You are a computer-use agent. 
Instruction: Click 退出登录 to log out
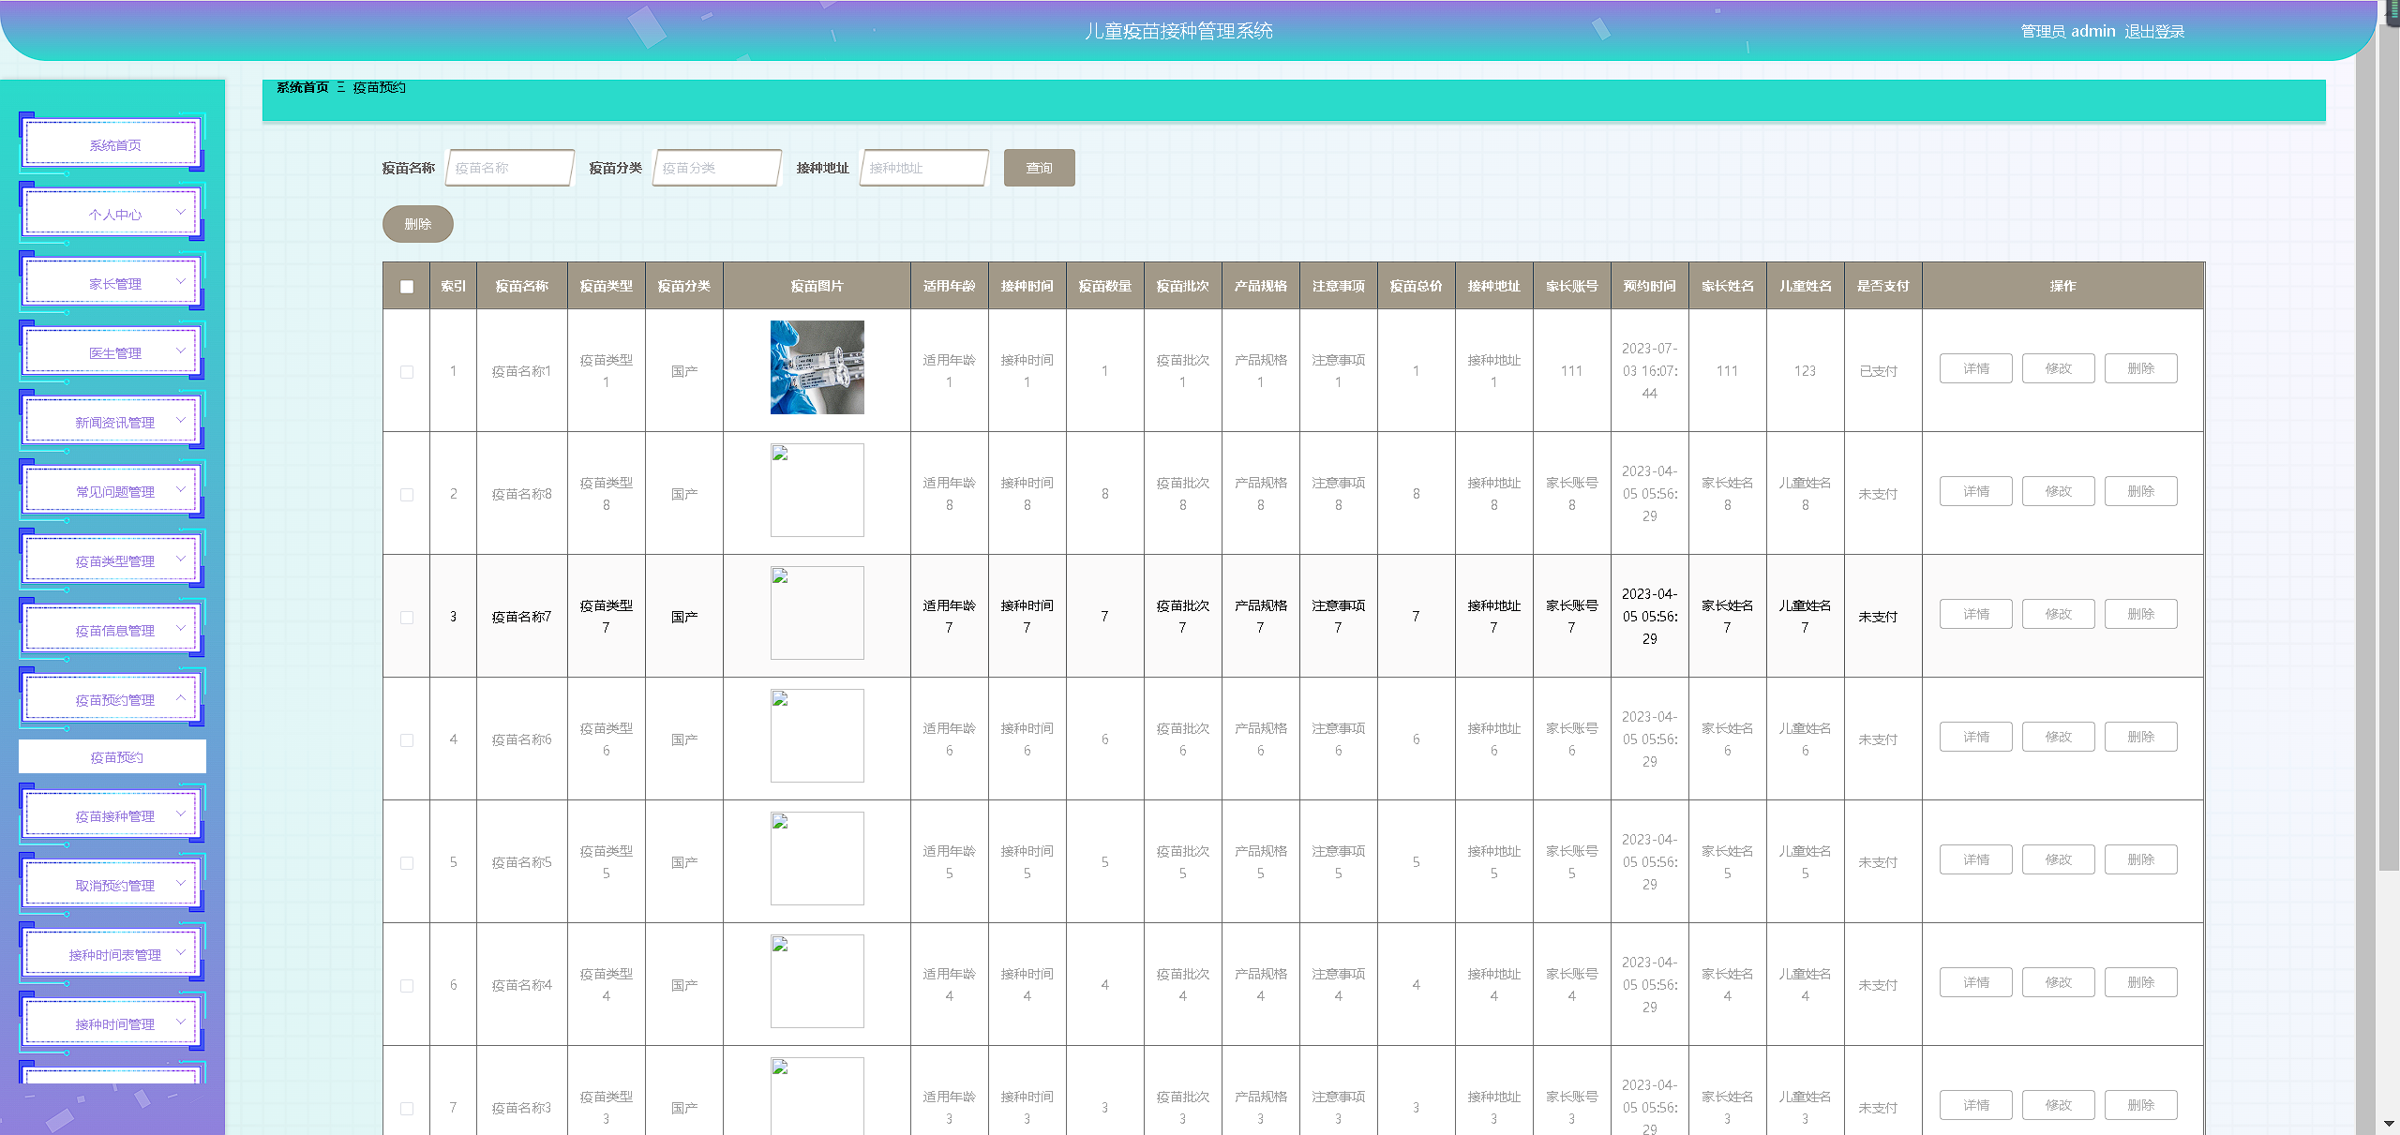point(2153,32)
